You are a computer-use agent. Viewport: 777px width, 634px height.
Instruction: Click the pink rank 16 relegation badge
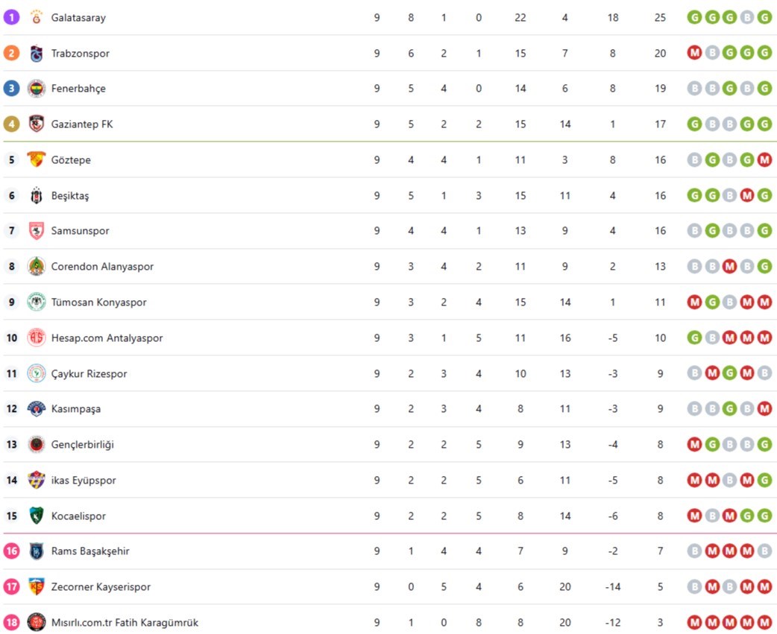pyautogui.click(x=11, y=551)
